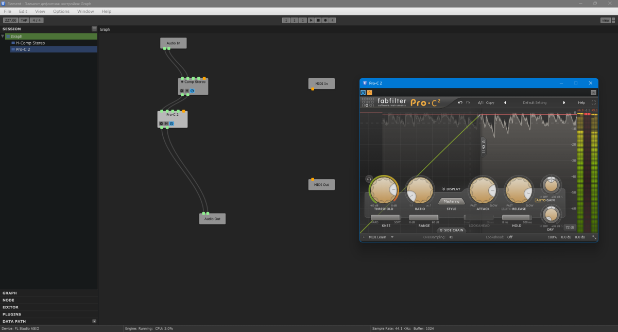Select H-Comp Stereo in the session tree
Screen dimensions: 618x332
coord(30,43)
